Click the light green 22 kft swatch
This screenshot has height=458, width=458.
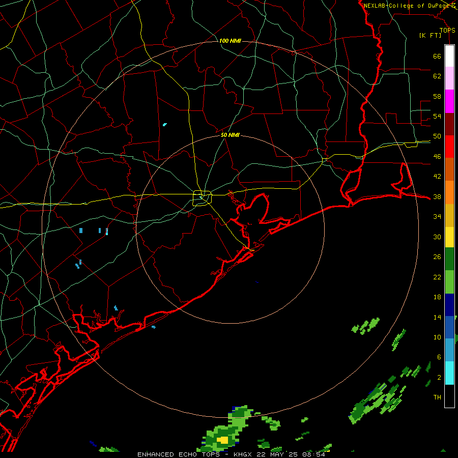[449, 282]
